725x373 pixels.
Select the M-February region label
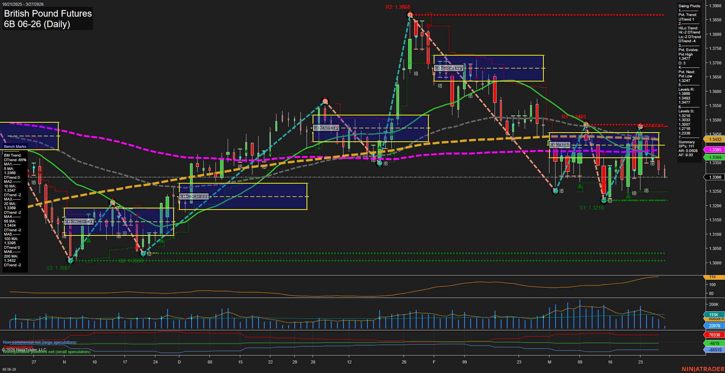click(449, 67)
